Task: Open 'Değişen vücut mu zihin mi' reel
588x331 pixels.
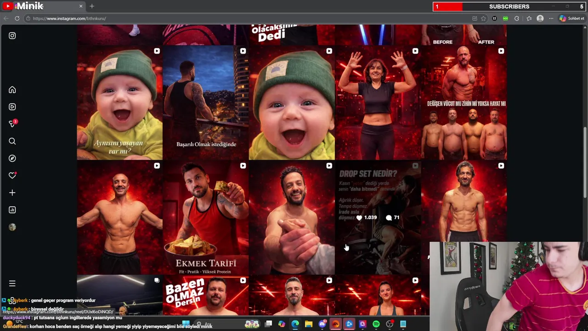Action: (464, 102)
